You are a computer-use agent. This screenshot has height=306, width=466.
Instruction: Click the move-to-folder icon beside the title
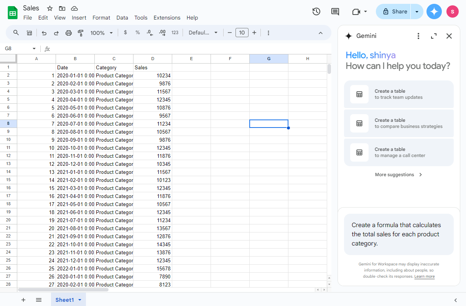(62, 8)
